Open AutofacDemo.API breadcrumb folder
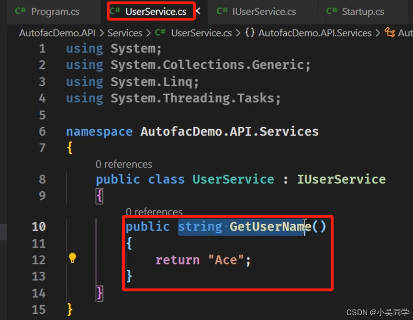This screenshot has height=320, width=413. (57, 33)
